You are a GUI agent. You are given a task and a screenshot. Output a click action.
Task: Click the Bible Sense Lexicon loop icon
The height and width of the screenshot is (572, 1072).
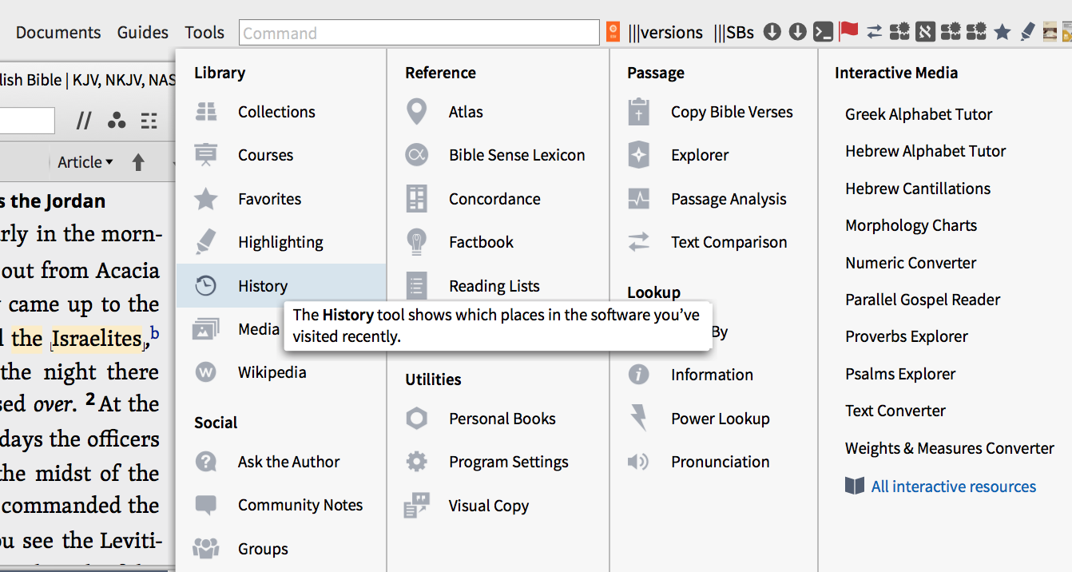(416, 155)
